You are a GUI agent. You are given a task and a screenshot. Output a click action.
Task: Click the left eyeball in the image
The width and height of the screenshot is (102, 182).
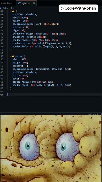pyautogui.click(x=29, y=147)
